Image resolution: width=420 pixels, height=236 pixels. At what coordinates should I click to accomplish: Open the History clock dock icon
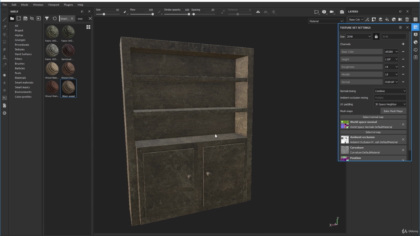click(415, 50)
